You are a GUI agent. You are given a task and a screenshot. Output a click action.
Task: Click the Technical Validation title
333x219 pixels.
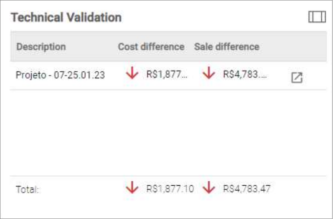tap(66, 17)
